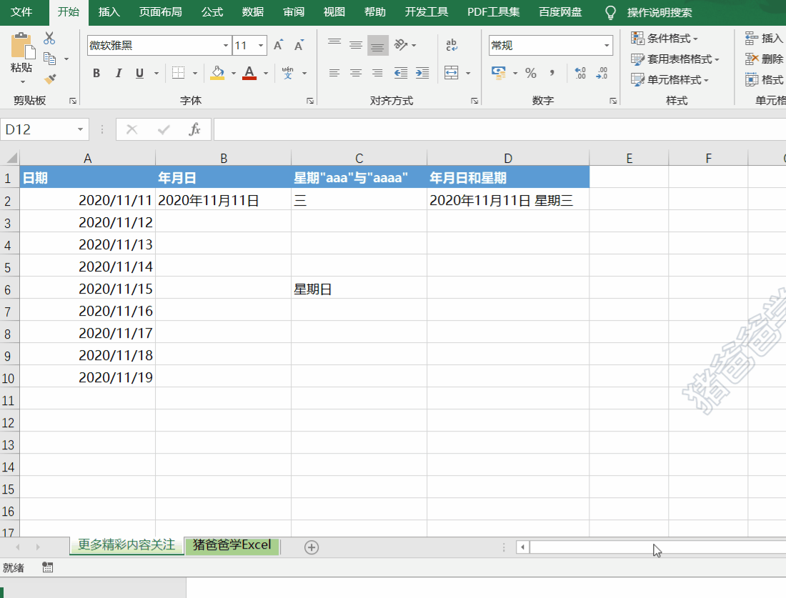Expand the Name Box dropdown
The height and width of the screenshot is (598, 786).
pos(80,130)
